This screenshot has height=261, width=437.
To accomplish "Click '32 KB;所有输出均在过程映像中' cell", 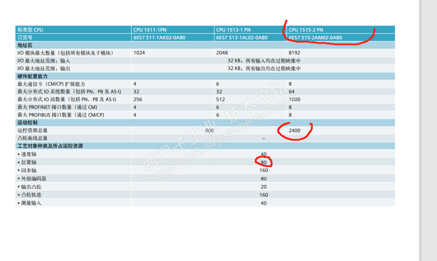I will pos(264,69).
